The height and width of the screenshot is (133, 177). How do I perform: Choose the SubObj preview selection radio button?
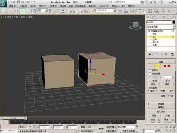coord(157,91)
